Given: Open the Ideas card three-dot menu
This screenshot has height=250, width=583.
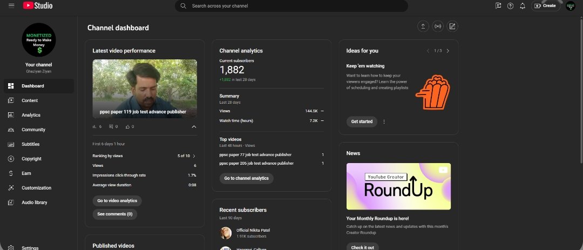Looking at the screenshot, I should coord(384,121).
